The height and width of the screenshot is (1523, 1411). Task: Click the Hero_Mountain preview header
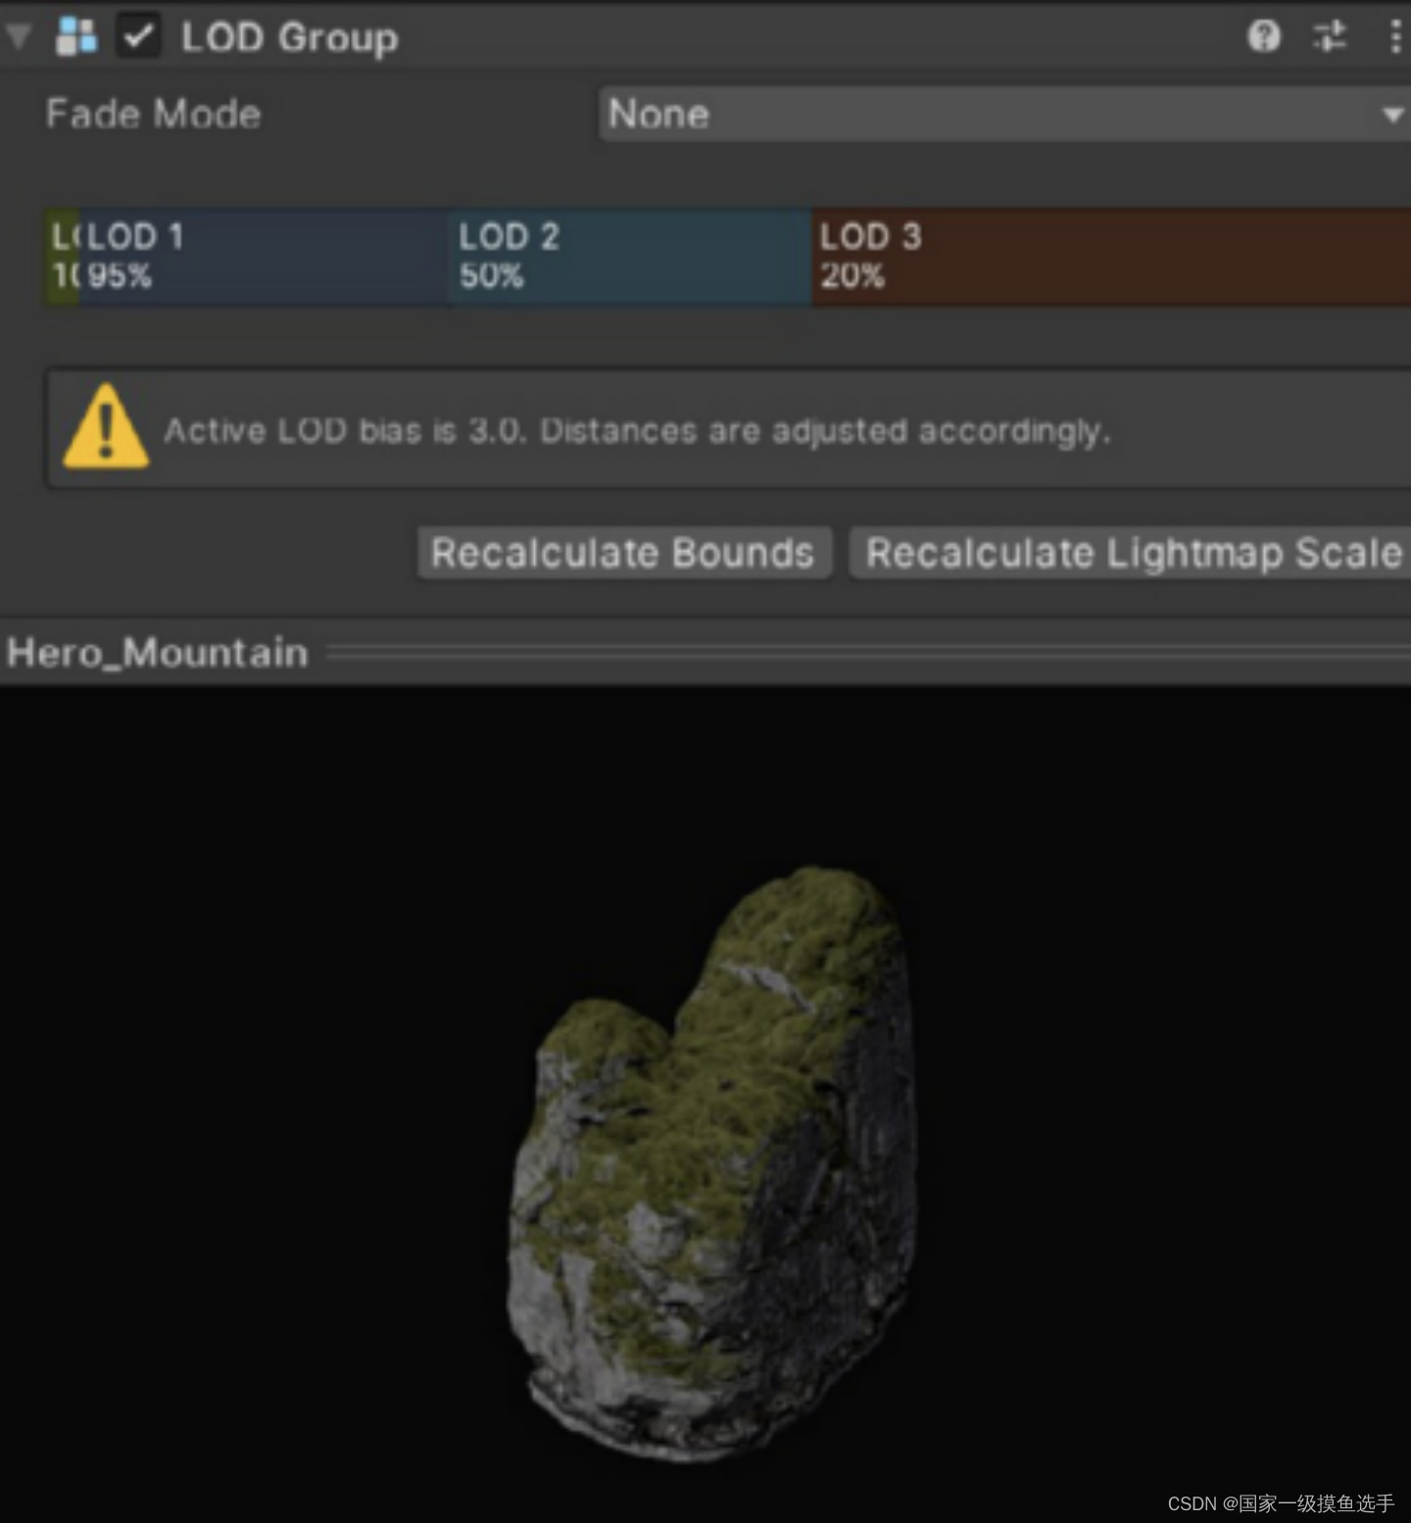[x=705, y=652]
